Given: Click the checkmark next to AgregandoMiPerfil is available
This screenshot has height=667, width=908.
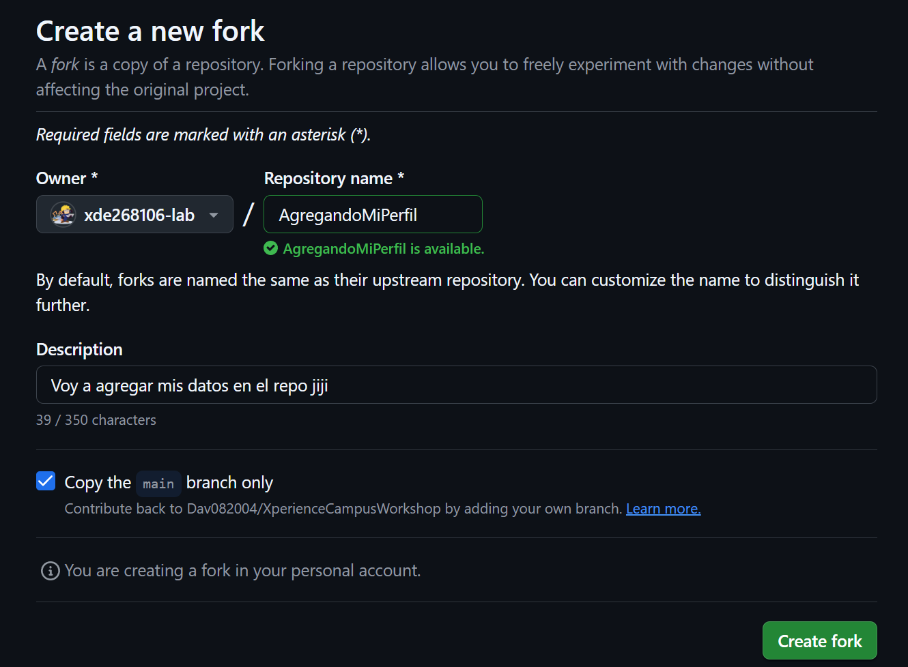Looking at the screenshot, I should [270, 248].
